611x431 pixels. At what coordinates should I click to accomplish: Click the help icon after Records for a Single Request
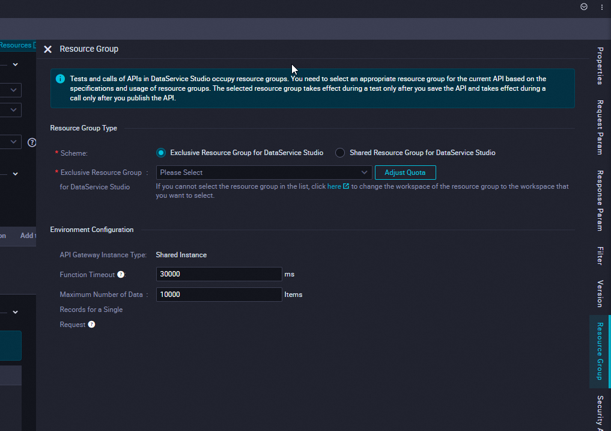(91, 325)
